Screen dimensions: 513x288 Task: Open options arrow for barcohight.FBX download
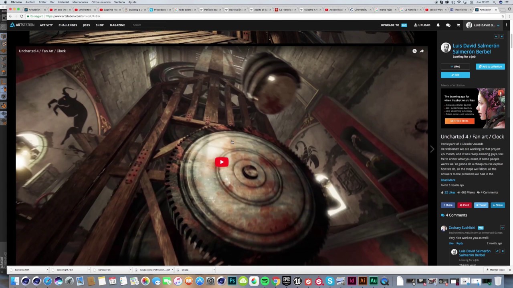click(x=88, y=270)
